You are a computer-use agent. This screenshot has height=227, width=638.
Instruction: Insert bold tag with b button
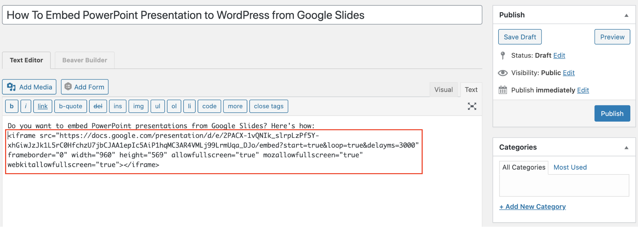pyautogui.click(x=12, y=106)
